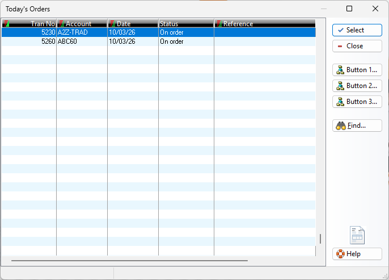This screenshot has height=280, width=389.
Task: Click the horizontal scrollbar below the grid
Action: (129, 261)
